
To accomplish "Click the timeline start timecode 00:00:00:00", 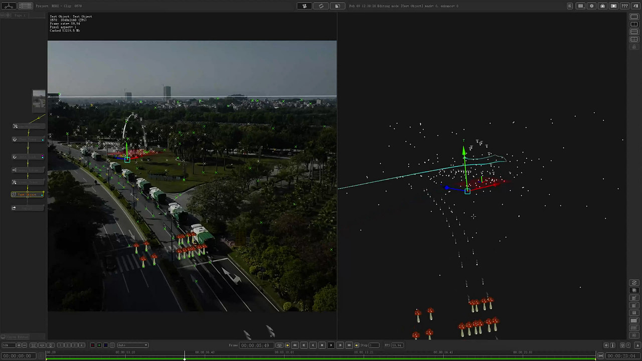I will pyautogui.click(x=18, y=355).
